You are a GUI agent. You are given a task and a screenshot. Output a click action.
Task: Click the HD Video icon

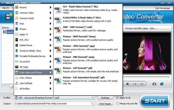17,67
